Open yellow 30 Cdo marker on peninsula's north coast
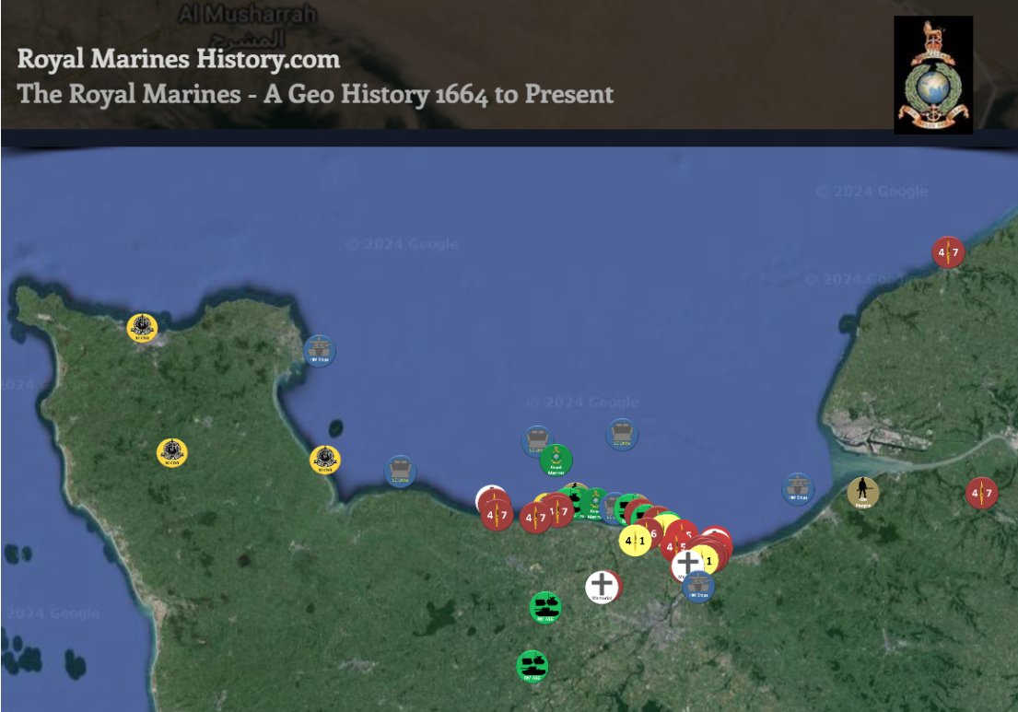The image size is (1018, 712). [142, 328]
